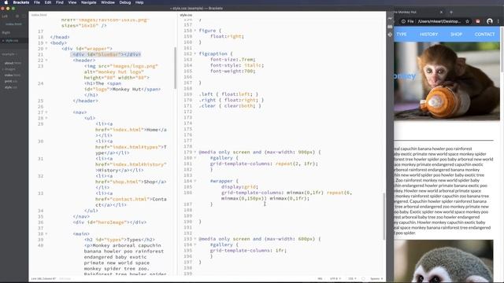This screenshot has width=504, height=283.
Task: Collapse the header fold at line 22
Action: (x=46, y=60)
